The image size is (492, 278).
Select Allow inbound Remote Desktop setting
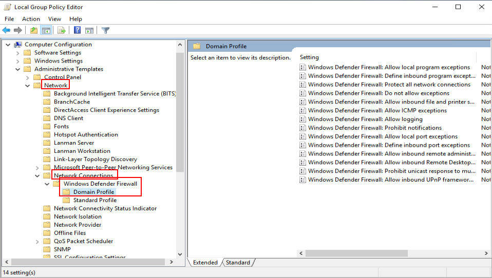[x=391, y=162]
